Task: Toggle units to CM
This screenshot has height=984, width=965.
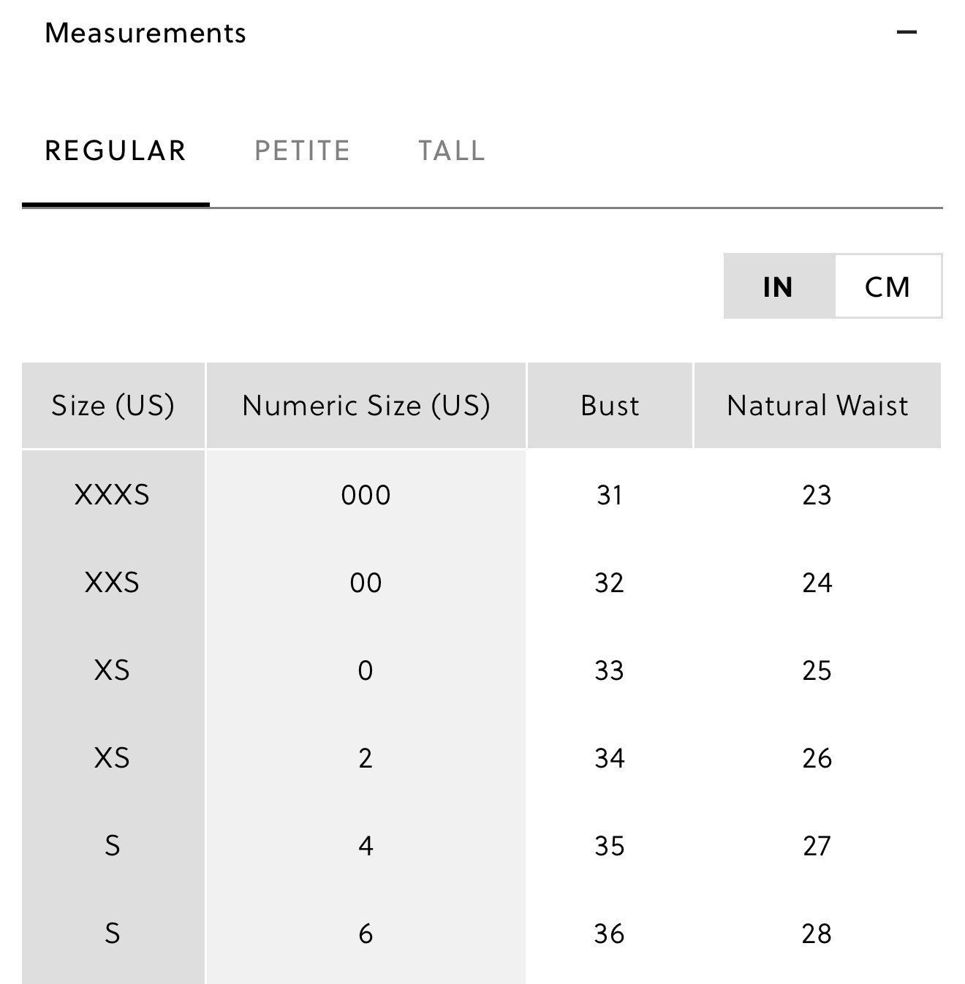Action: [x=888, y=286]
